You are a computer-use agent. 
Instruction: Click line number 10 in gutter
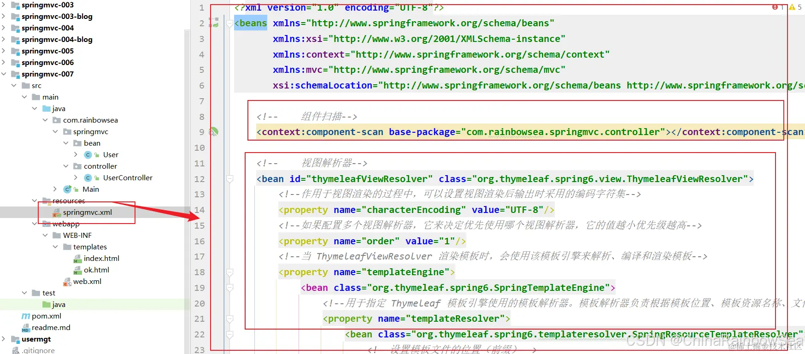click(199, 147)
